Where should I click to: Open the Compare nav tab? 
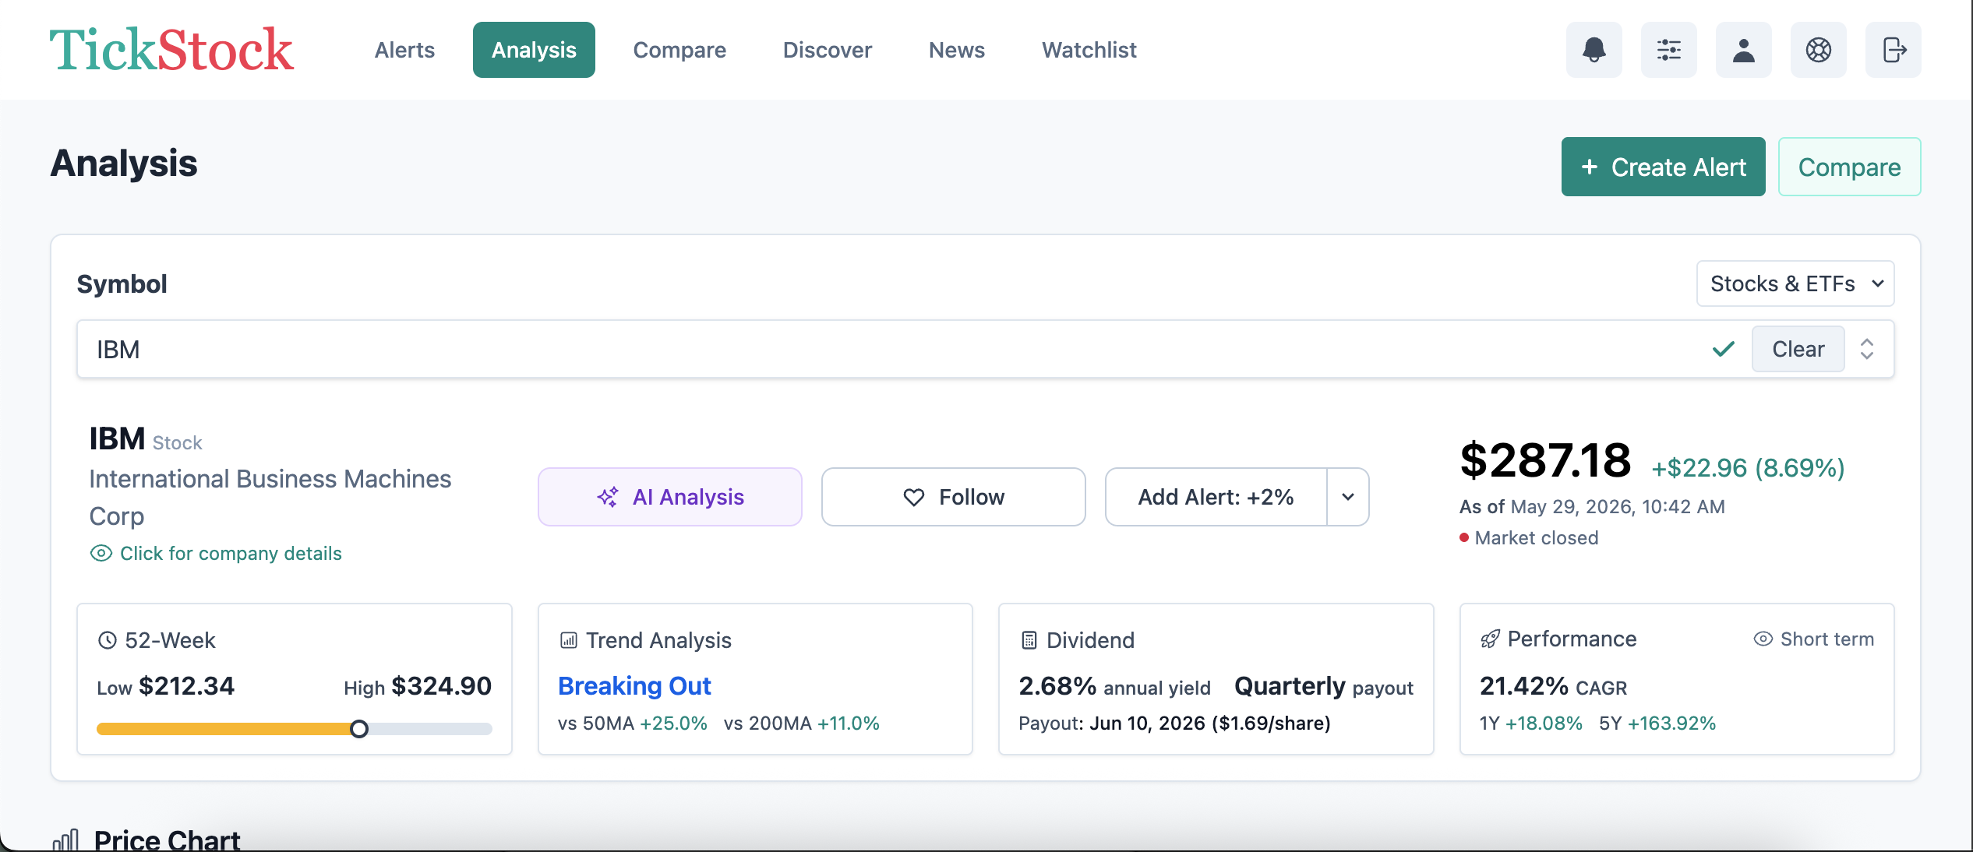click(x=679, y=50)
